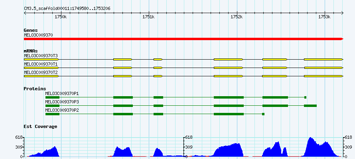Image resolution: width=355 pixels, height=159 pixels.
Task: Open the MELO3C009370P3 protein label
Action: (62, 102)
